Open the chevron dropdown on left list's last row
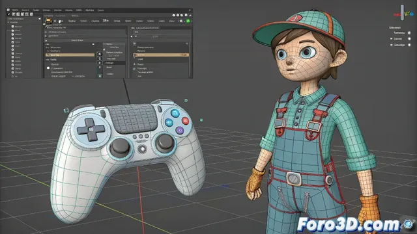The image size is (417, 234). tap(74, 76)
